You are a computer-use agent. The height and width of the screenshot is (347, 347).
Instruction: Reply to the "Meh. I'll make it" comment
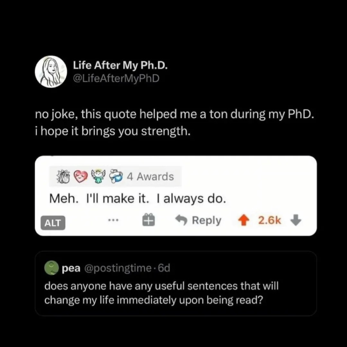198,220
